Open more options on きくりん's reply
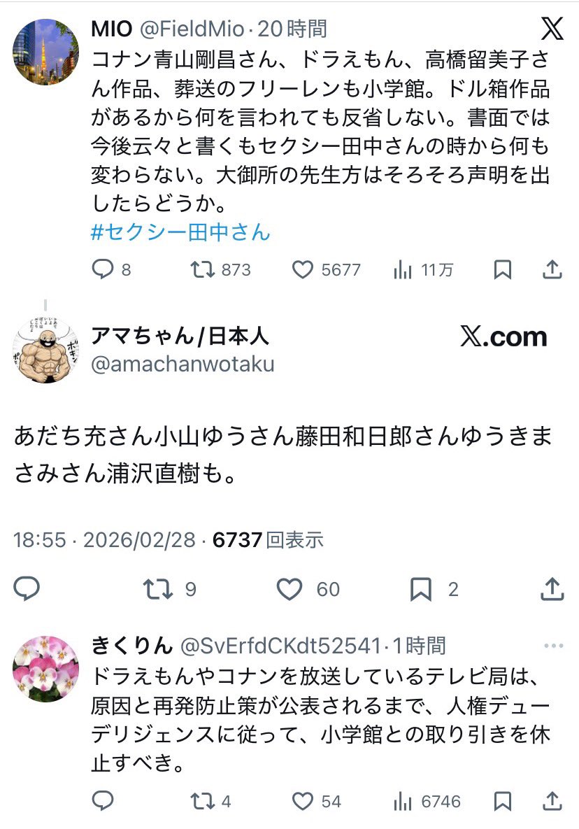The image size is (579, 829). click(553, 646)
